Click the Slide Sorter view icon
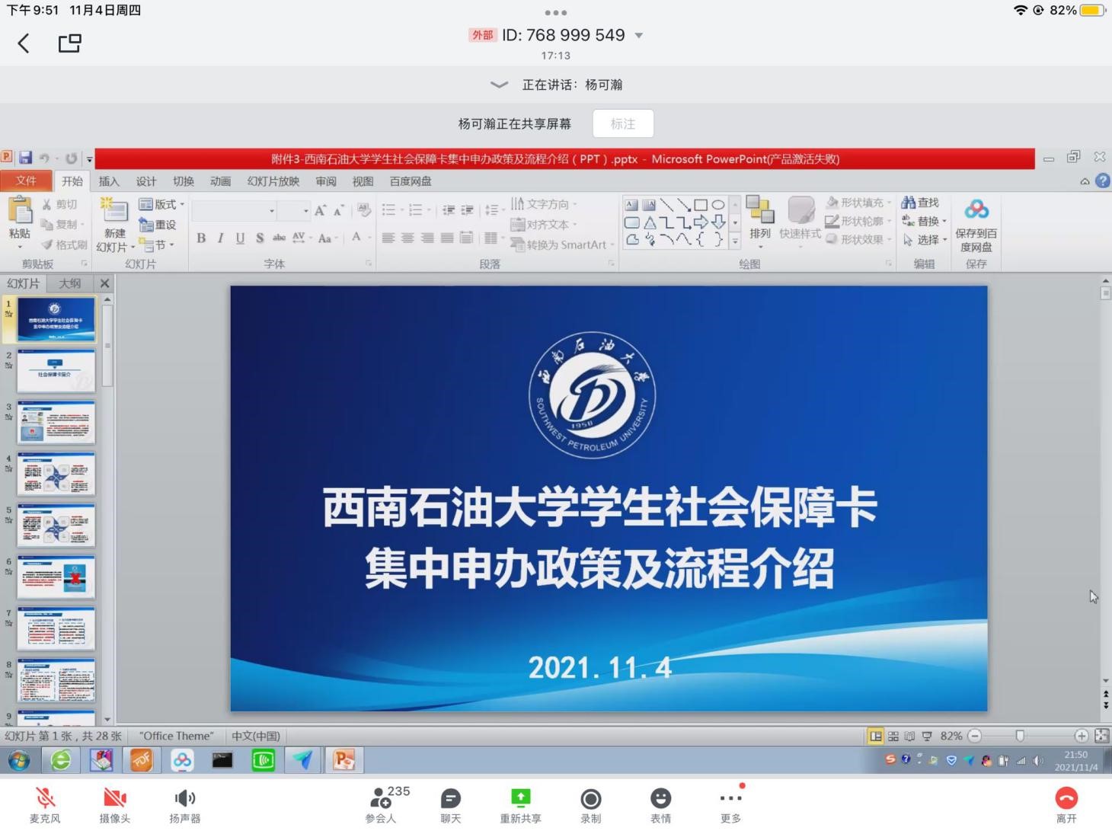 tap(893, 736)
